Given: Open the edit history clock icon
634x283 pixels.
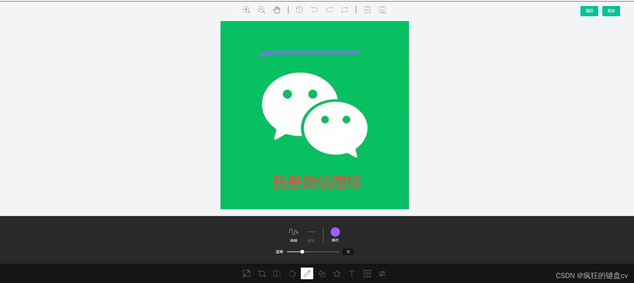Looking at the screenshot, I should click(x=299, y=10).
